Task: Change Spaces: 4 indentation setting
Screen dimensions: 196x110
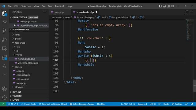Action: 142,104
